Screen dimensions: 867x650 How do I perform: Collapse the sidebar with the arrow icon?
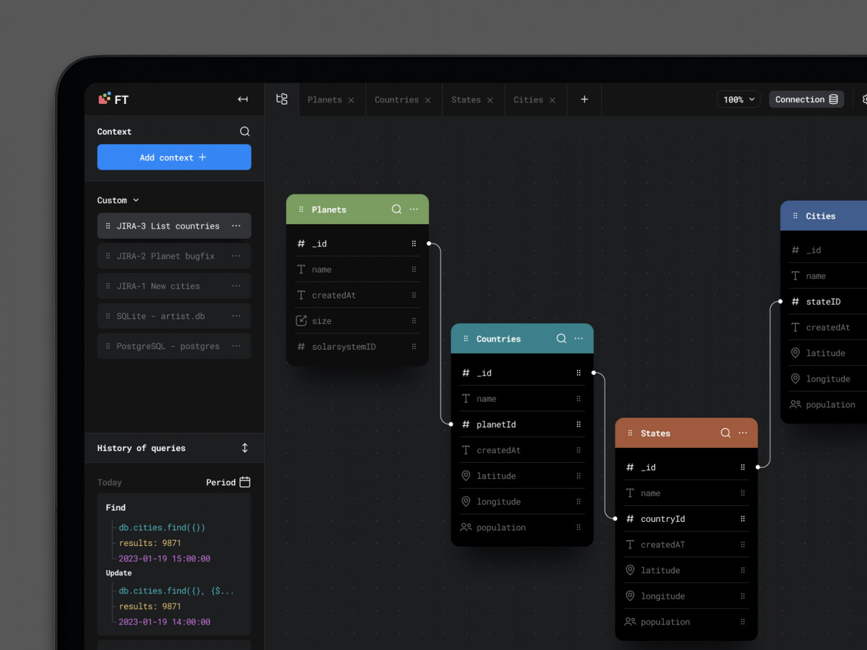(x=243, y=99)
